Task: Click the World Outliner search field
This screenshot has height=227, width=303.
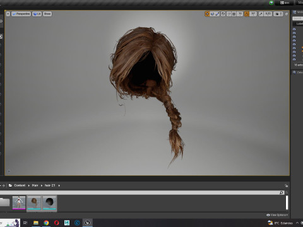Action: tap(298, 18)
